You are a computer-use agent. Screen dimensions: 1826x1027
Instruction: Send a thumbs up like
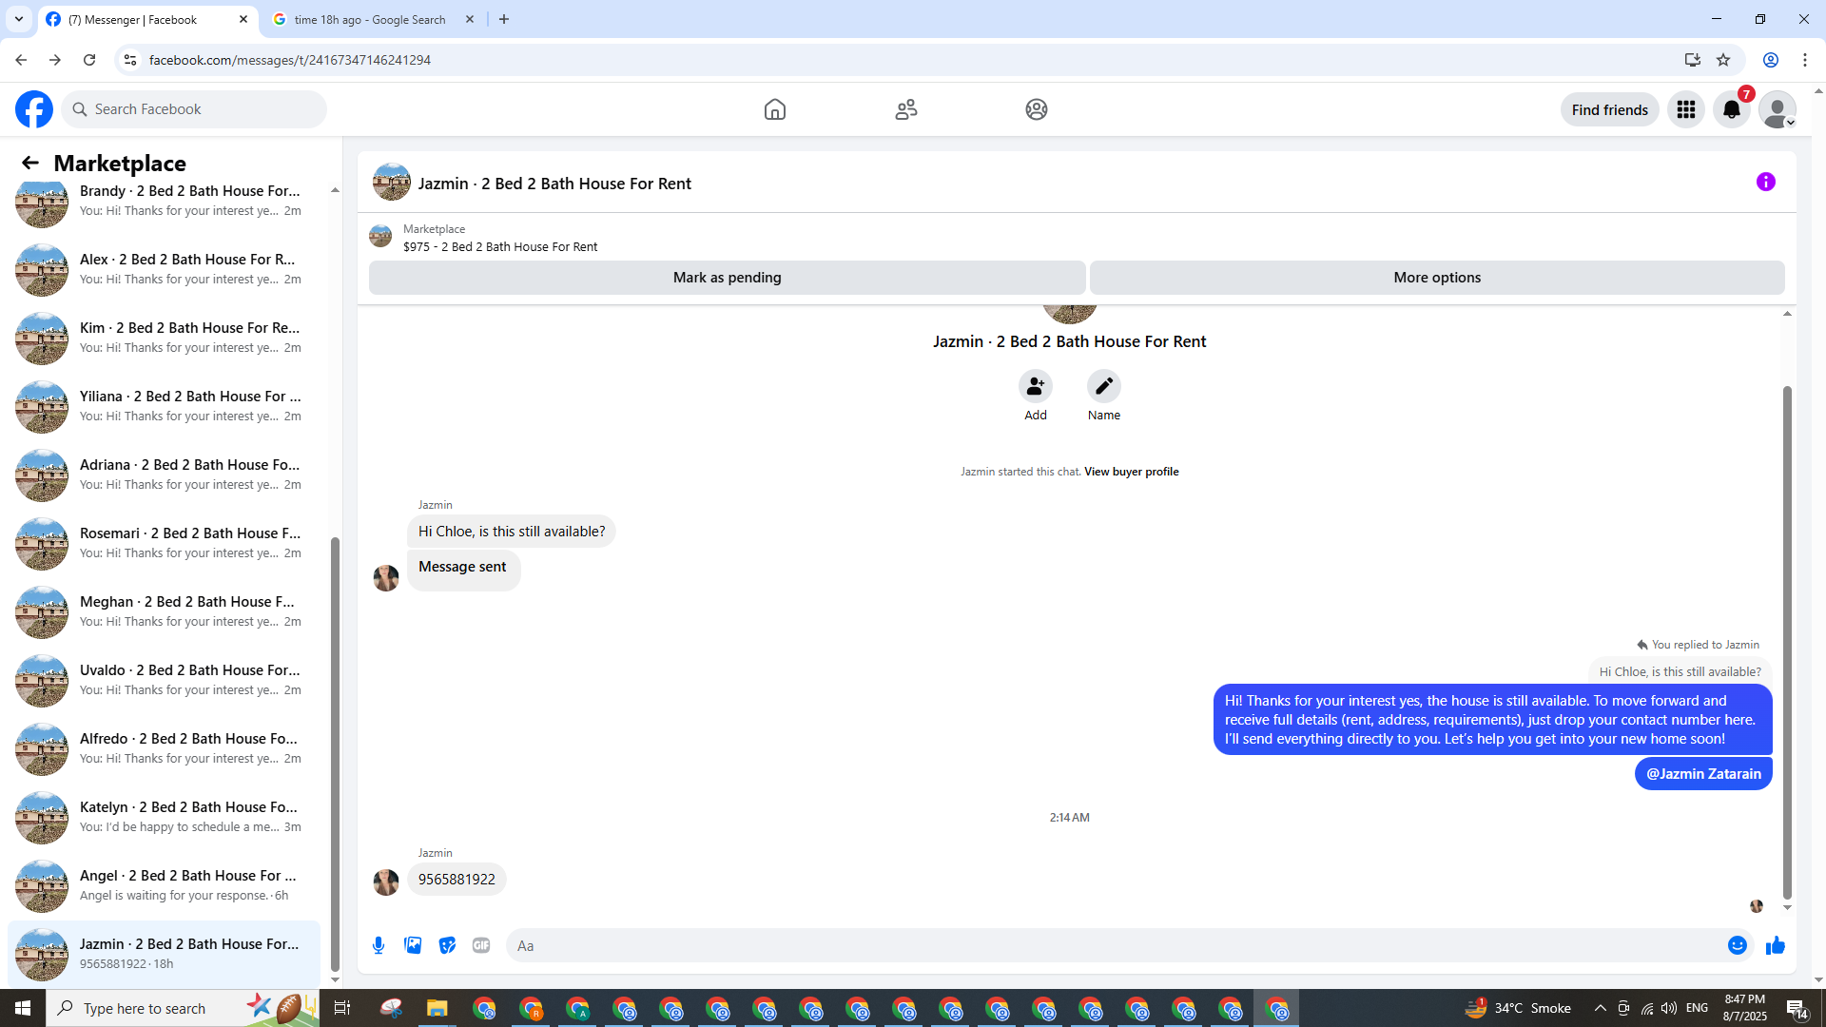[x=1776, y=945]
